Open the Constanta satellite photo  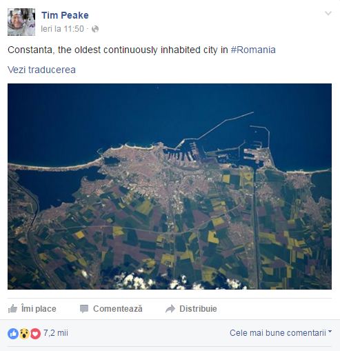pos(170,186)
